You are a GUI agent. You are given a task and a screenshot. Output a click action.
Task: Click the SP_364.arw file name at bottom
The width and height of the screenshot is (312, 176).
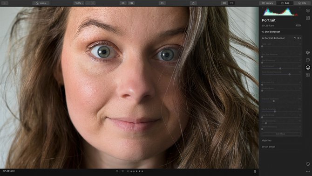[9, 171]
